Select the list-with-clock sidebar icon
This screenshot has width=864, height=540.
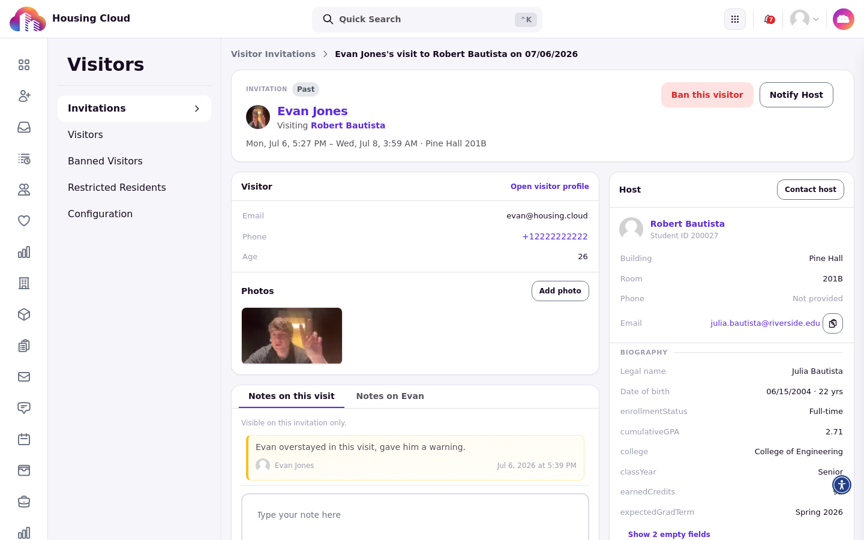tap(24, 158)
